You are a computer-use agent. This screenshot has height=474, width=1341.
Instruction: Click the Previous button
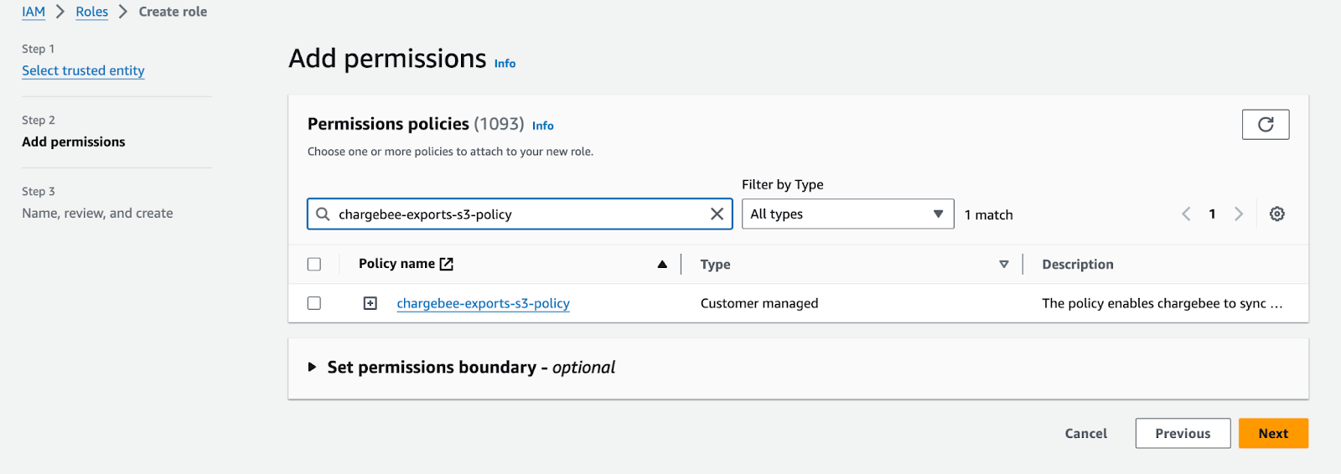tap(1182, 434)
